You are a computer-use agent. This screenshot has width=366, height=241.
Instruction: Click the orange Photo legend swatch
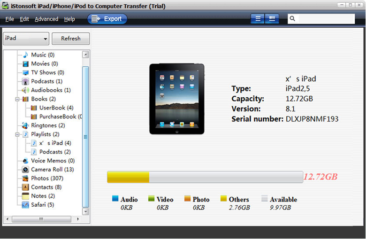tap(187, 198)
